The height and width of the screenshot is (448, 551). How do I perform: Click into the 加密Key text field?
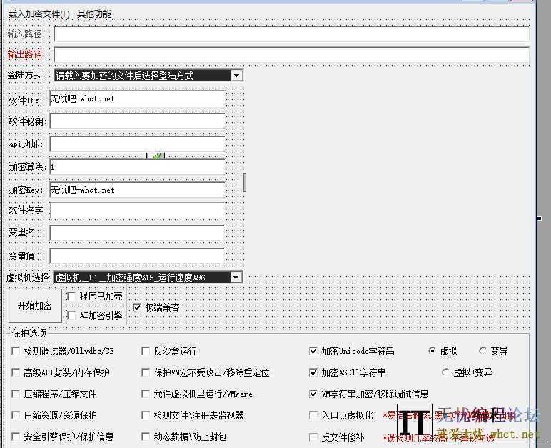pos(137,190)
